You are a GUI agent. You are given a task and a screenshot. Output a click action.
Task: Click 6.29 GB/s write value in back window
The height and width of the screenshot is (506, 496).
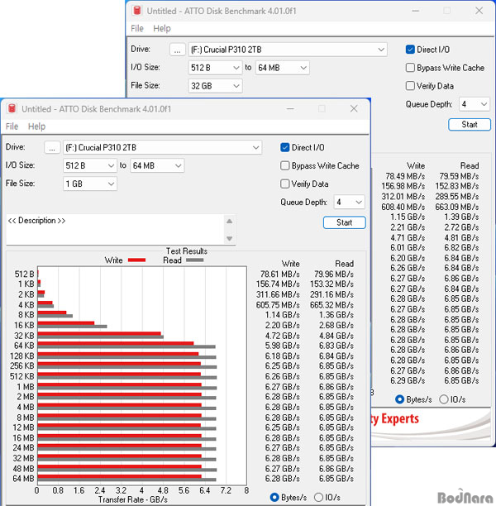point(408,380)
